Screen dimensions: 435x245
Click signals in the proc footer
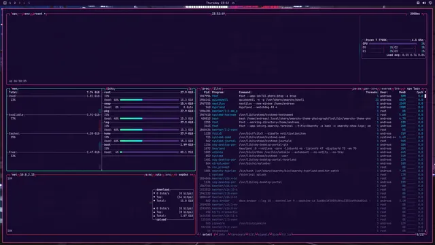point(263,234)
